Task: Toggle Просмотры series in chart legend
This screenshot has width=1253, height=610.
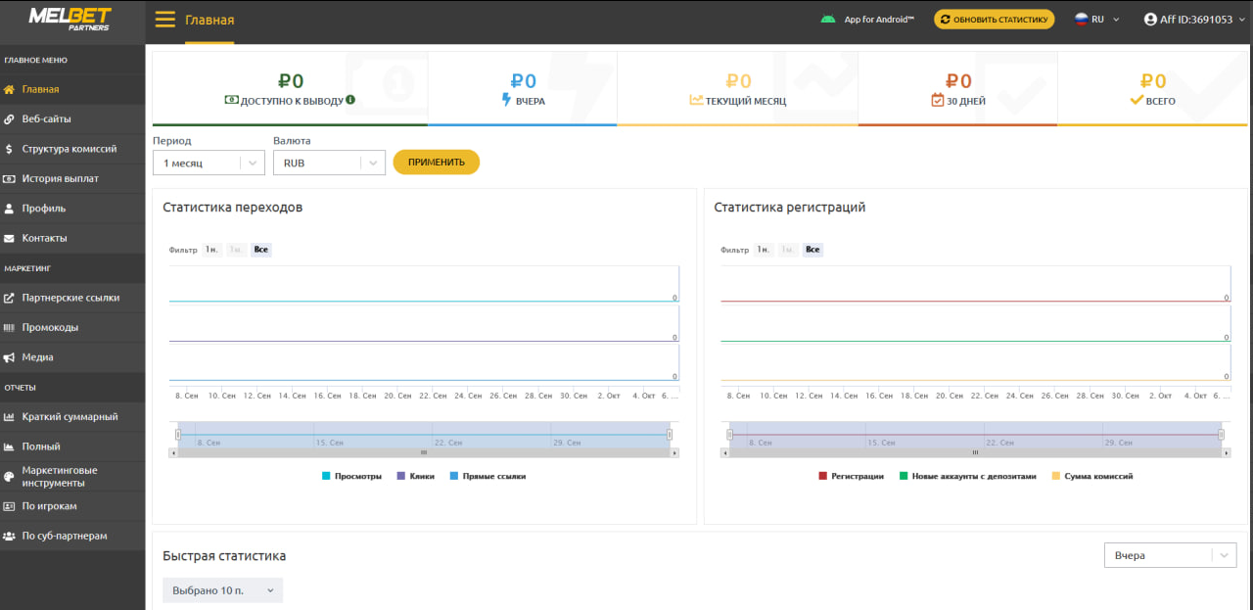Action: pyautogui.click(x=351, y=476)
